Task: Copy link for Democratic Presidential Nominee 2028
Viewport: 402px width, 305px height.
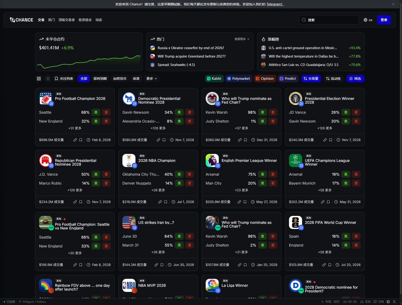Action: [158, 140]
